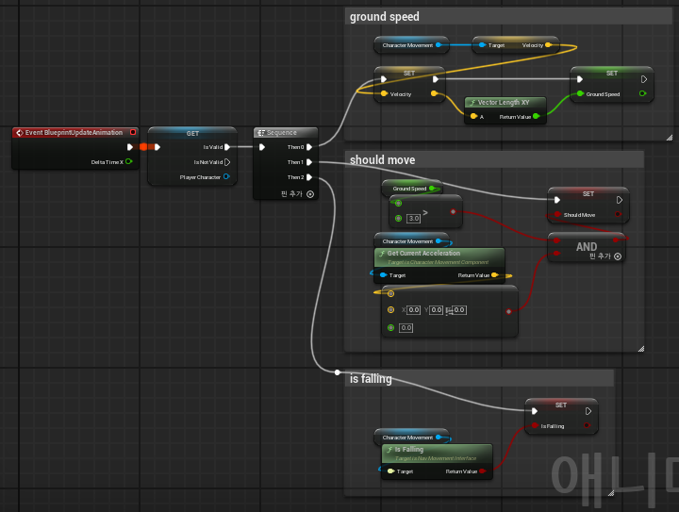Click the Should Move input pin

557,214
